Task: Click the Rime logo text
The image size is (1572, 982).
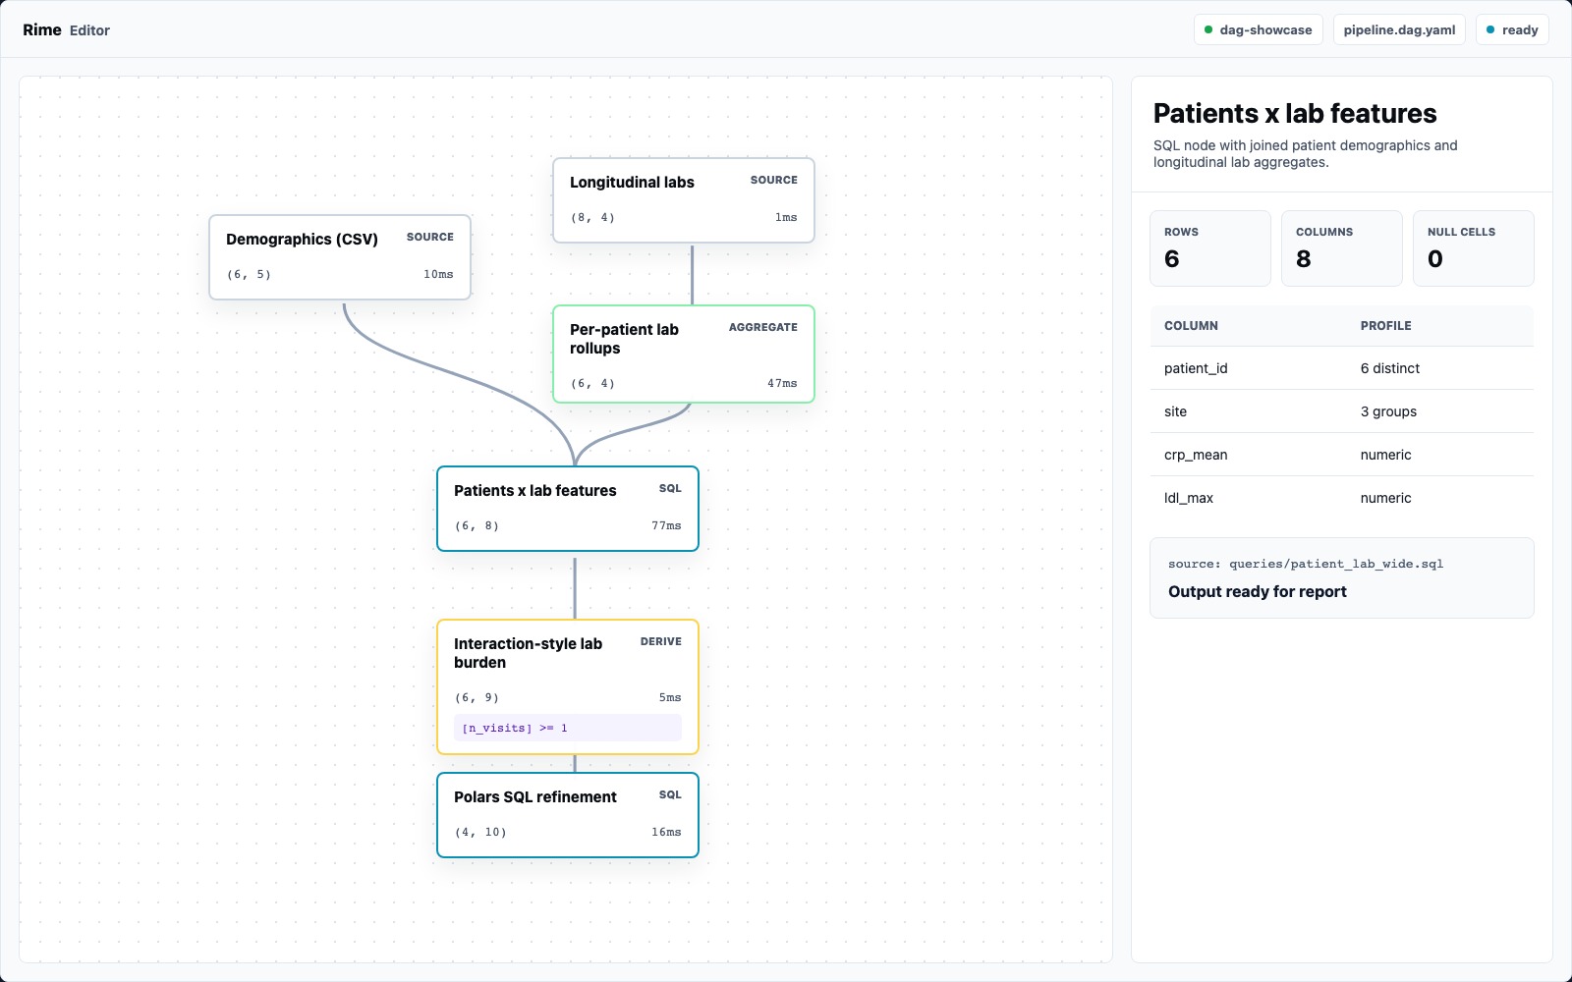Action: tap(42, 29)
